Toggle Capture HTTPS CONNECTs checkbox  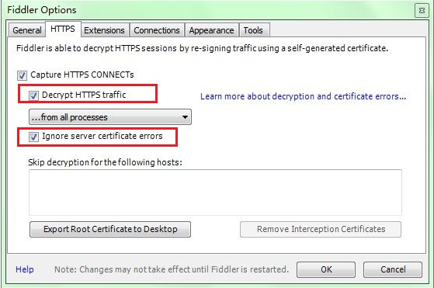click(23, 75)
